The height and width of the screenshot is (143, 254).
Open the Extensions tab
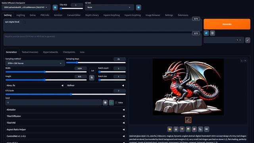[183, 15]
